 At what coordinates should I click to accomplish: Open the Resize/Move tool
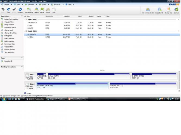tap(29, 10)
